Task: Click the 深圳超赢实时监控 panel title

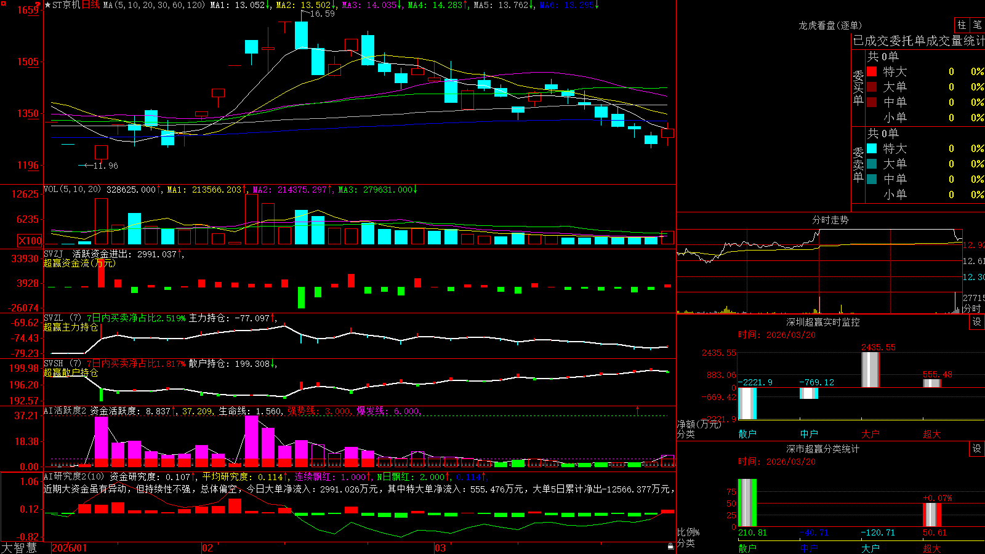Action: (823, 322)
